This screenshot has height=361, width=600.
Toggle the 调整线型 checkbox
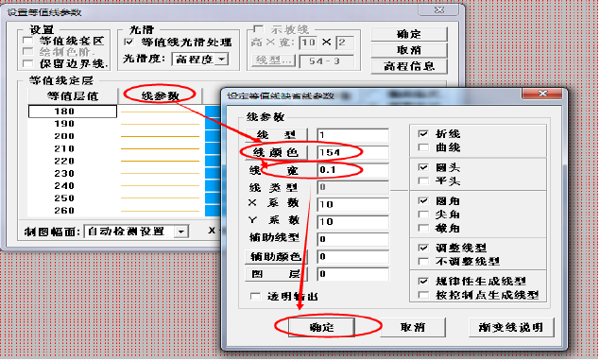tap(423, 248)
